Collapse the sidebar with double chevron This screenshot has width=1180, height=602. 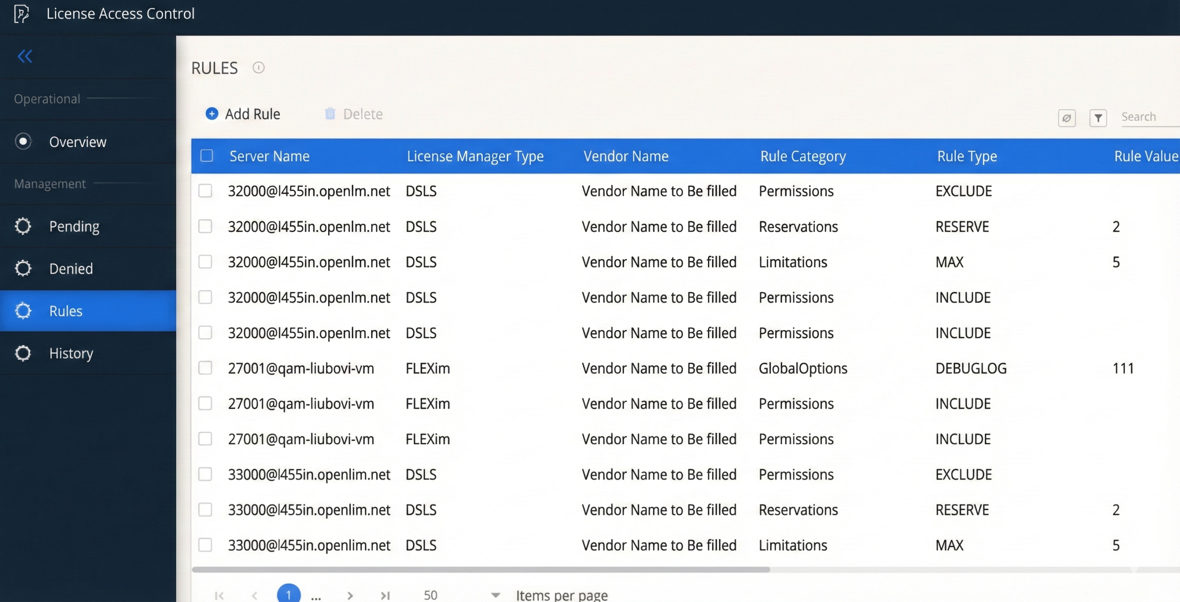25,56
